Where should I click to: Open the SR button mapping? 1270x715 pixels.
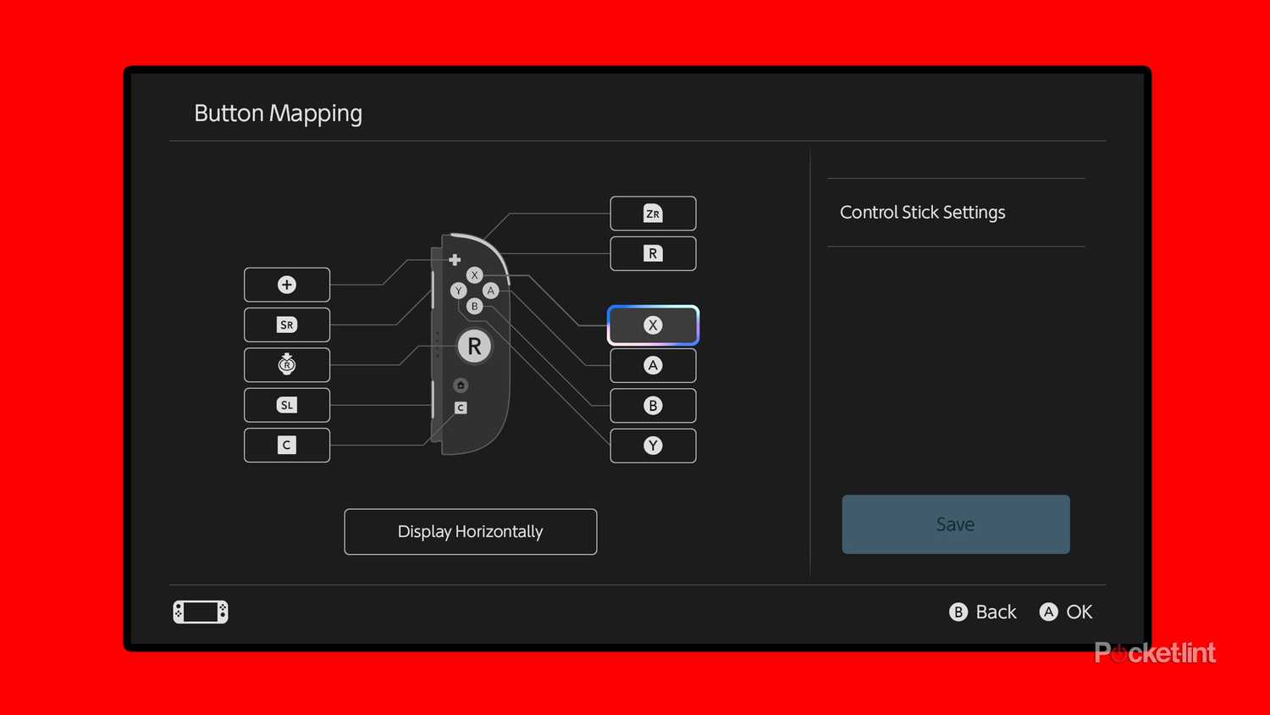tap(286, 324)
